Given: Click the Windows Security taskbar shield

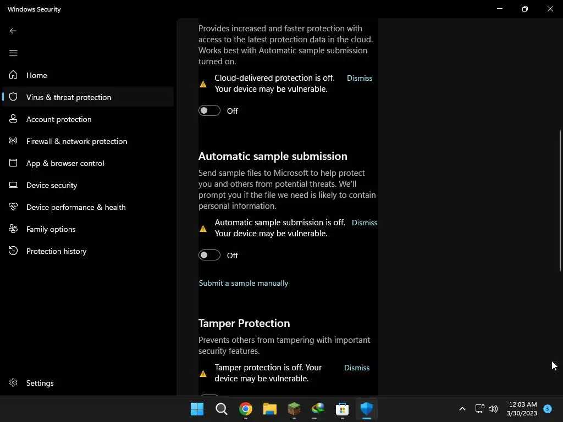Looking at the screenshot, I should pyautogui.click(x=367, y=409).
